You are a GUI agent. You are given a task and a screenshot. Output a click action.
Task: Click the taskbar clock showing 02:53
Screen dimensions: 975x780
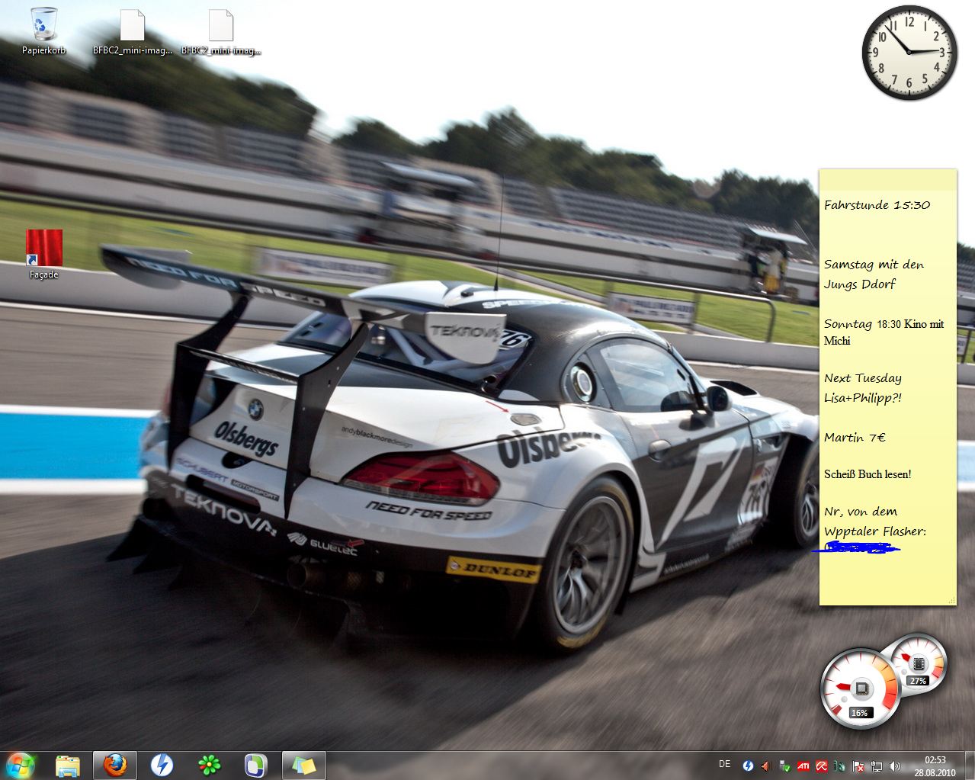coord(935,766)
